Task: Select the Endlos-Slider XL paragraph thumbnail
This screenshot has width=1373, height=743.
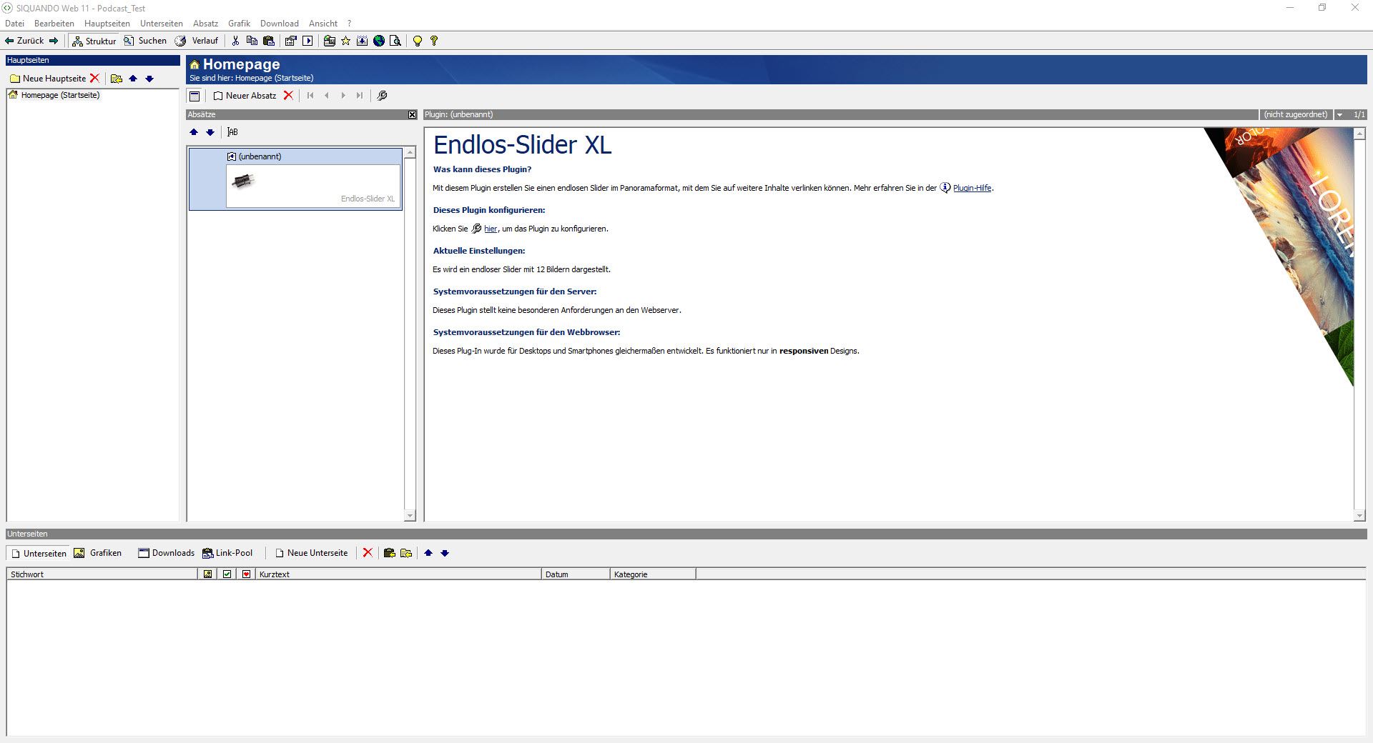Action: (313, 186)
